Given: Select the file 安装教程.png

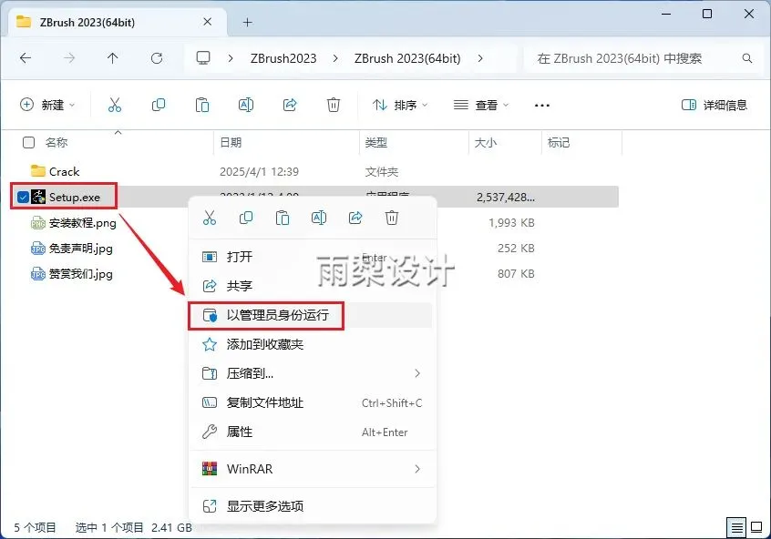Looking at the screenshot, I should [x=82, y=223].
